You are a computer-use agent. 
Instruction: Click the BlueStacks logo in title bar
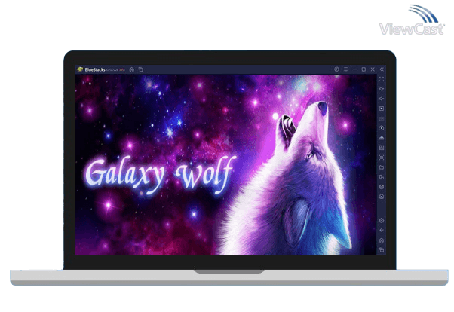[80, 69]
